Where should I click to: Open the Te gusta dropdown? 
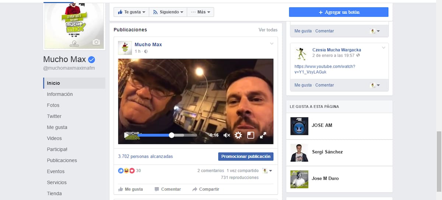coord(131,12)
